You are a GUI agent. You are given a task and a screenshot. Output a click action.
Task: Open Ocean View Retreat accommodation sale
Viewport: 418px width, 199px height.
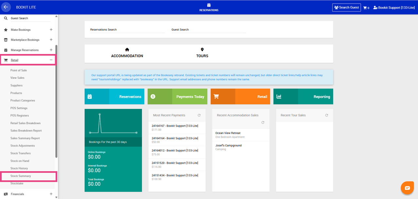pyautogui.click(x=241, y=135)
